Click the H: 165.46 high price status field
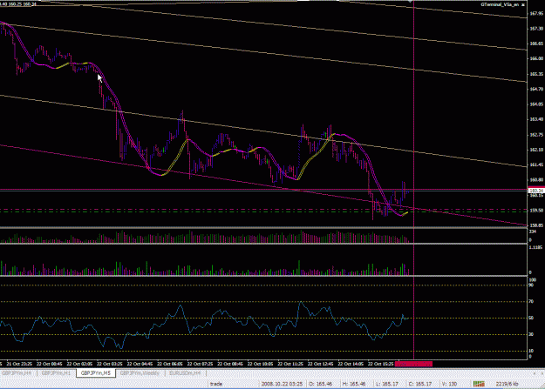545x389 pixels. [x=353, y=384]
